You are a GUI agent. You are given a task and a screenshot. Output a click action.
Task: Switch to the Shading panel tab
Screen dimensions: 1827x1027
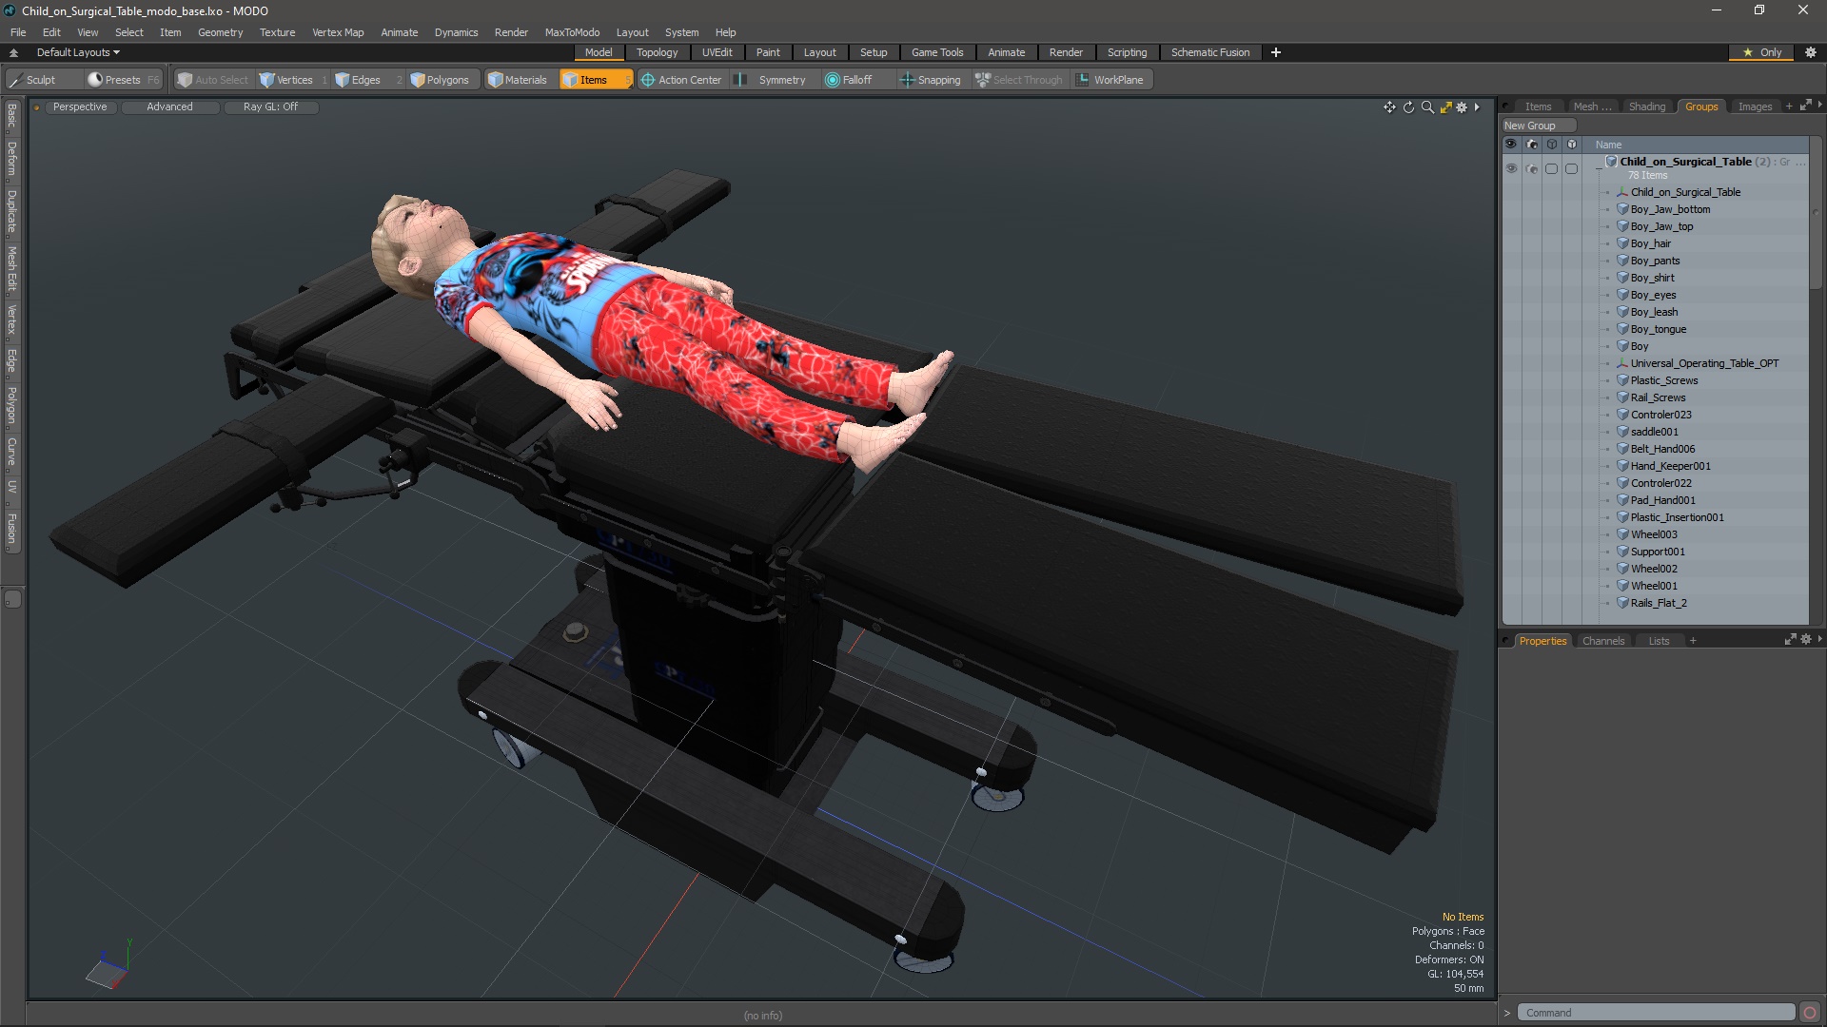click(x=1646, y=107)
